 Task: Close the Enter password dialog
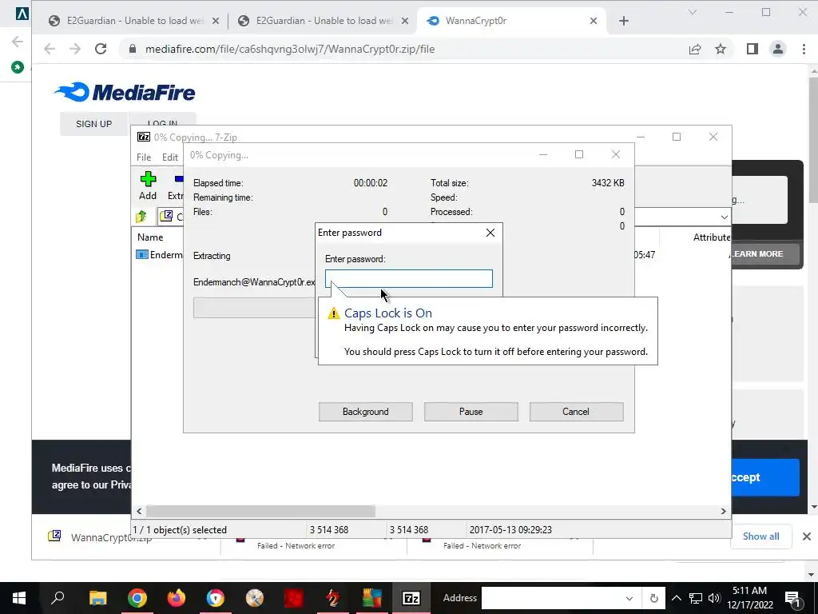click(x=490, y=233)
